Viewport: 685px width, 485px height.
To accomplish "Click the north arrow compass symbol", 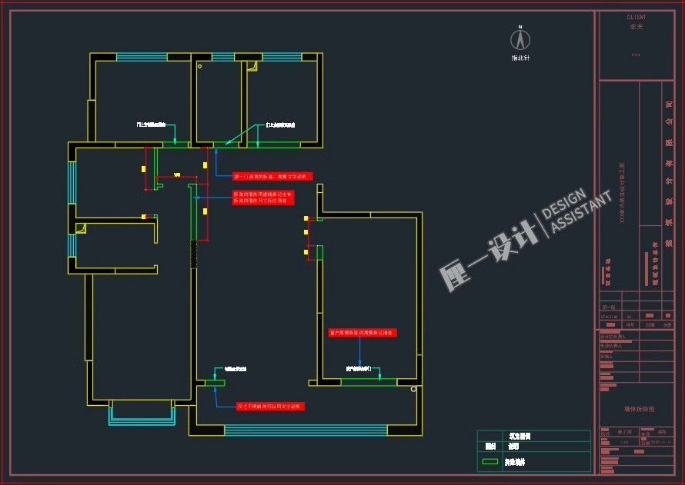I will pyautogui.click(x=521, y=38).
